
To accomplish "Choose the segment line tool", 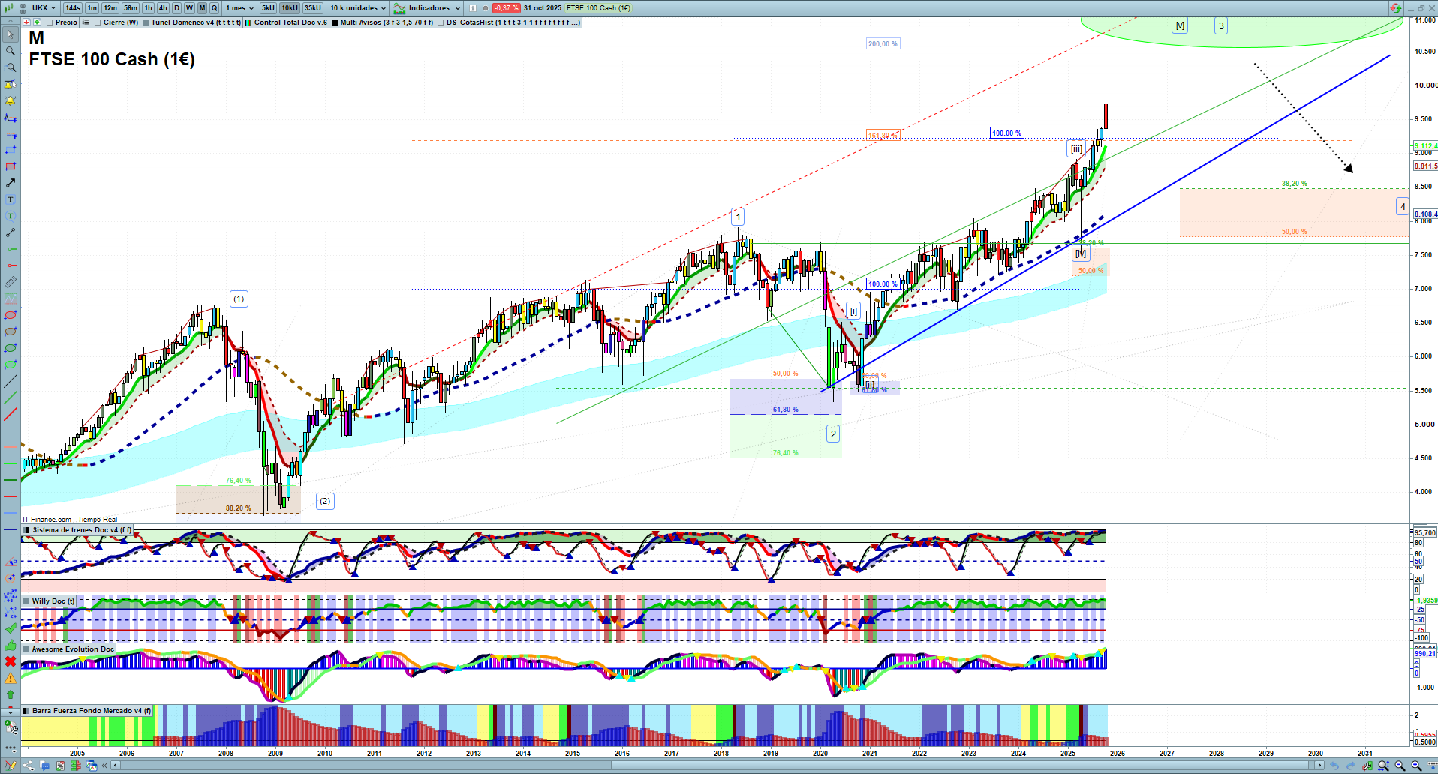I will (11, 232).
